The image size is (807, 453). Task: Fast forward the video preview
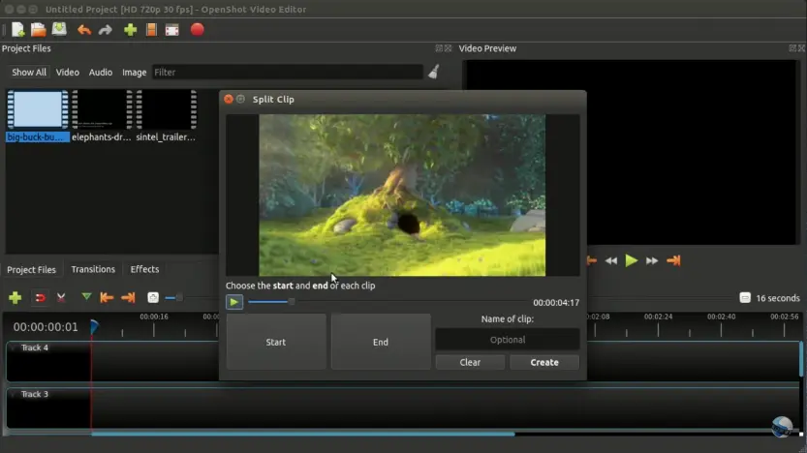(x=652, y=260)
